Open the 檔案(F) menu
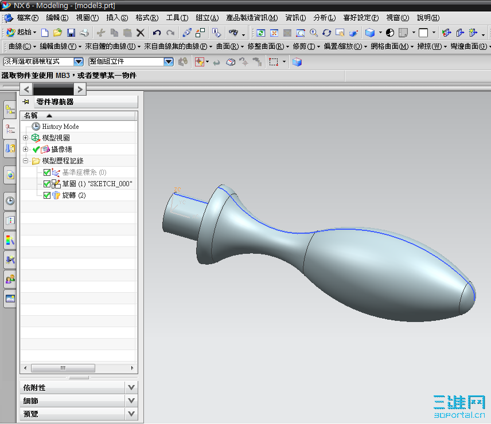The image size is (491, 424). pyautogui.click(x=28, y=18)
